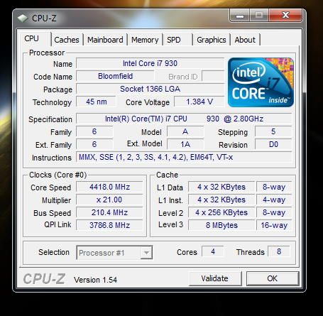Click the QPI Link value 3786.8 MHz
This screenshot has height=316, width=323.
point(109,225)
